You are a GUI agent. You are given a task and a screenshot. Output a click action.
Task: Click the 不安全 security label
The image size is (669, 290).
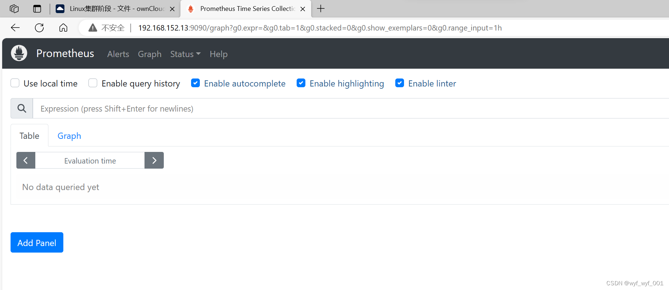113,28
